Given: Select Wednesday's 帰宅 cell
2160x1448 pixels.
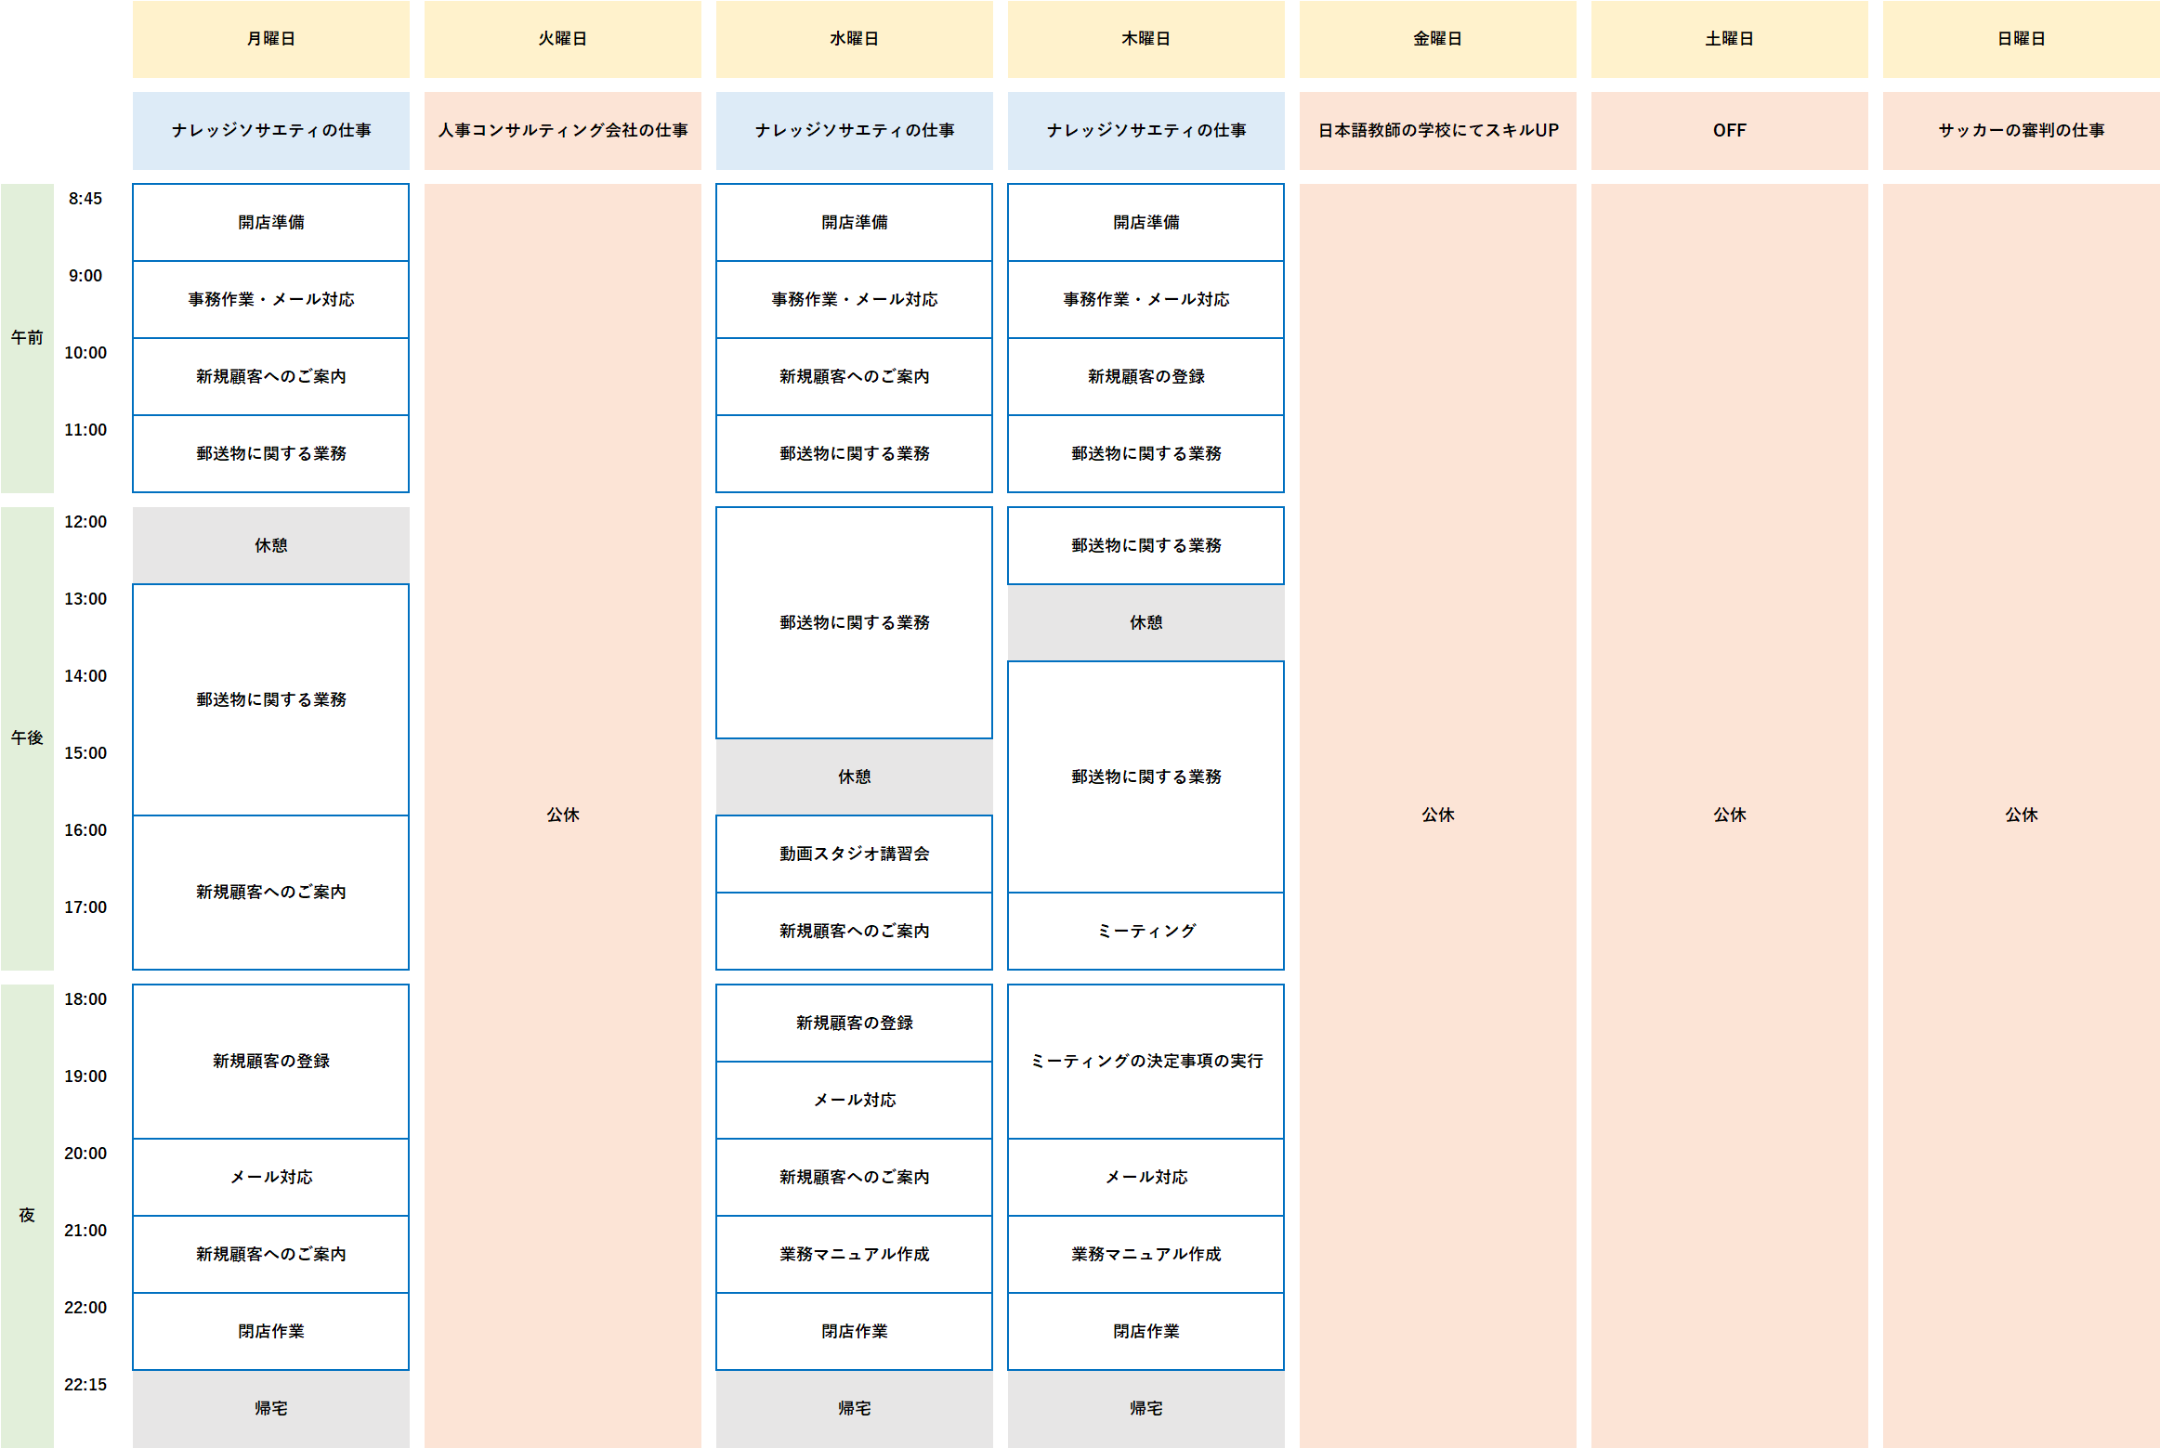Looking at the screenshot, I should 854,1408.
